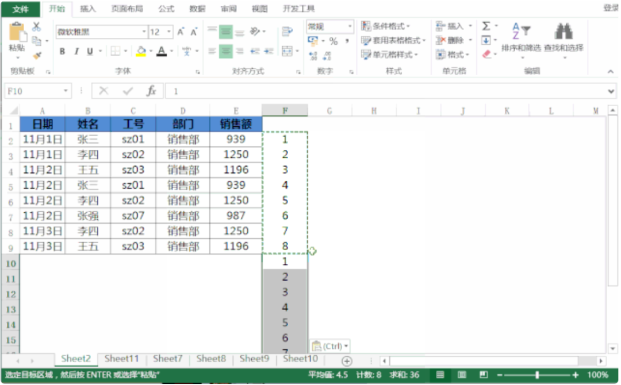Click the Fill Color yellow bucket
Image resolution: width=621 pixels, height=385 pixels.
click(x=141, y=51)
